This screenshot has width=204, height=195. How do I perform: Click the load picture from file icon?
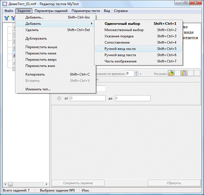(x=171, y=73)
